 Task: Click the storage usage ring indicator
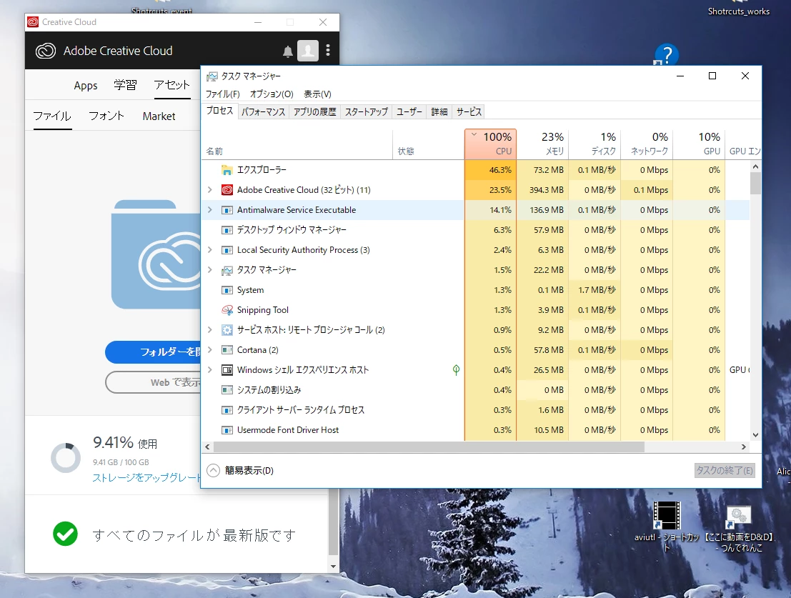pos(66,458)
